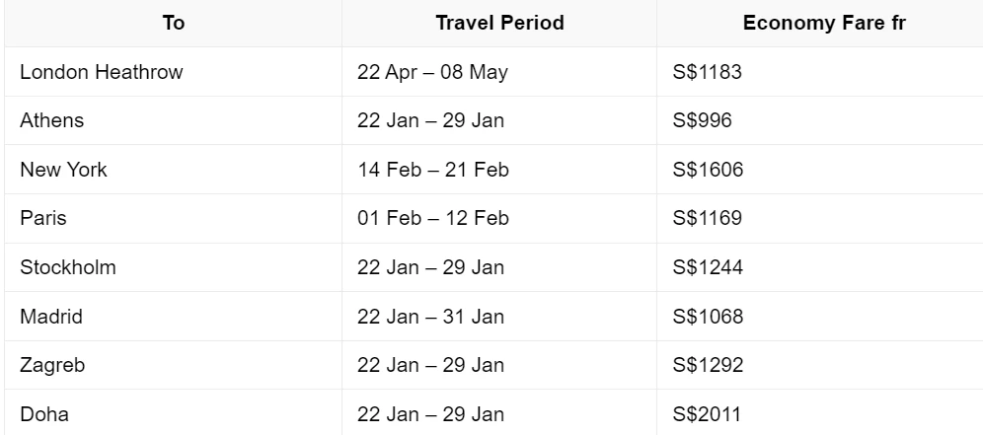Select the 01 Feb – 12 Feb period
983x435 pixels.
pyautogui.click(x=433, y=218)
